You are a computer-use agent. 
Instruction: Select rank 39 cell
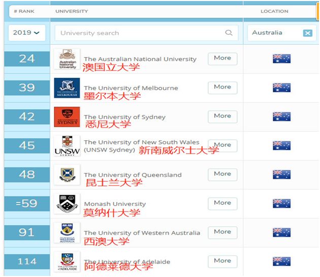[x=27, y=88]
